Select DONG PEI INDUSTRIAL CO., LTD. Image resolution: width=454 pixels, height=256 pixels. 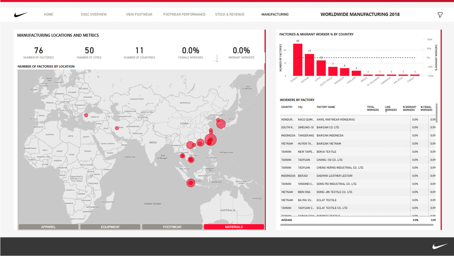tap(337, 184)
